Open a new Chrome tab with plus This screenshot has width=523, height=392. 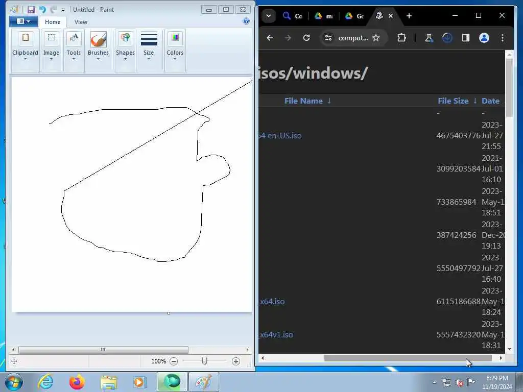coord(409,16)
